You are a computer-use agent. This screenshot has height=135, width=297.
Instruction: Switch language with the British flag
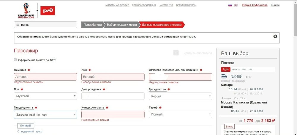click(x=236, y=5)
